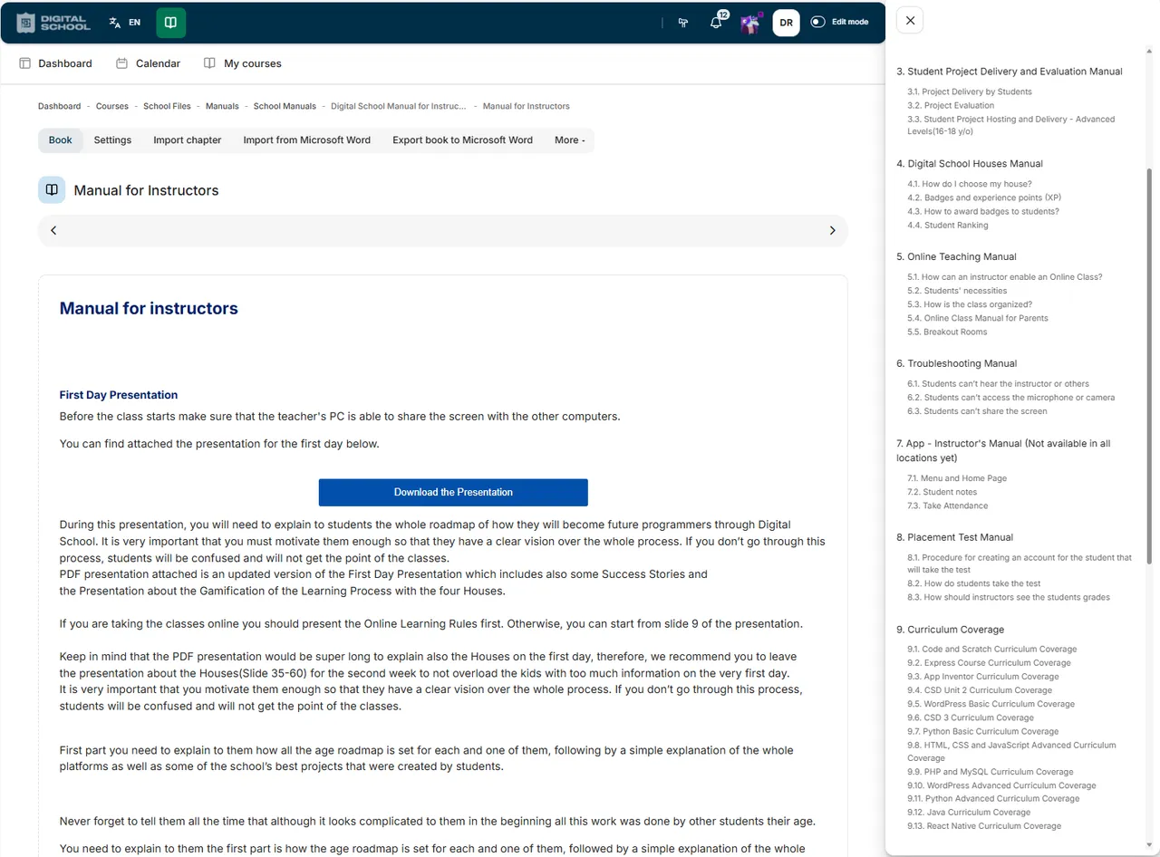The height and width of the screenshot is (857, 1160).
Task: Click the Digital School logo
Action: tap(53, 23)
